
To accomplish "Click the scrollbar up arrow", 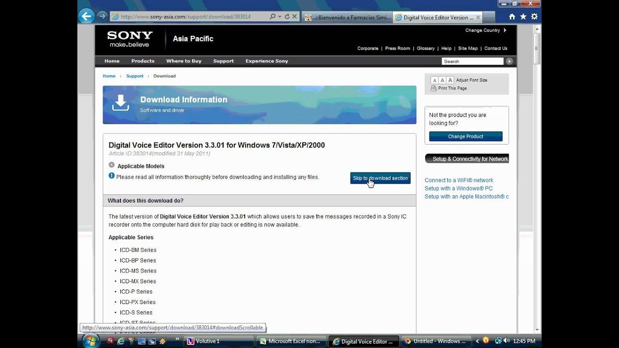I will 537,29.
